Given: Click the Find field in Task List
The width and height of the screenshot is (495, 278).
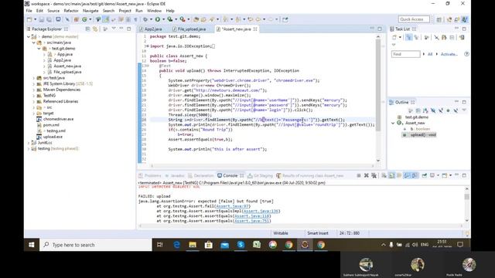Looking at the screenshot, I should (x=405, y=54).
